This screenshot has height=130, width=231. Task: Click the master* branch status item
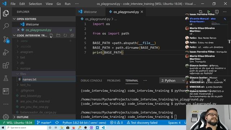tap(44, 123)
